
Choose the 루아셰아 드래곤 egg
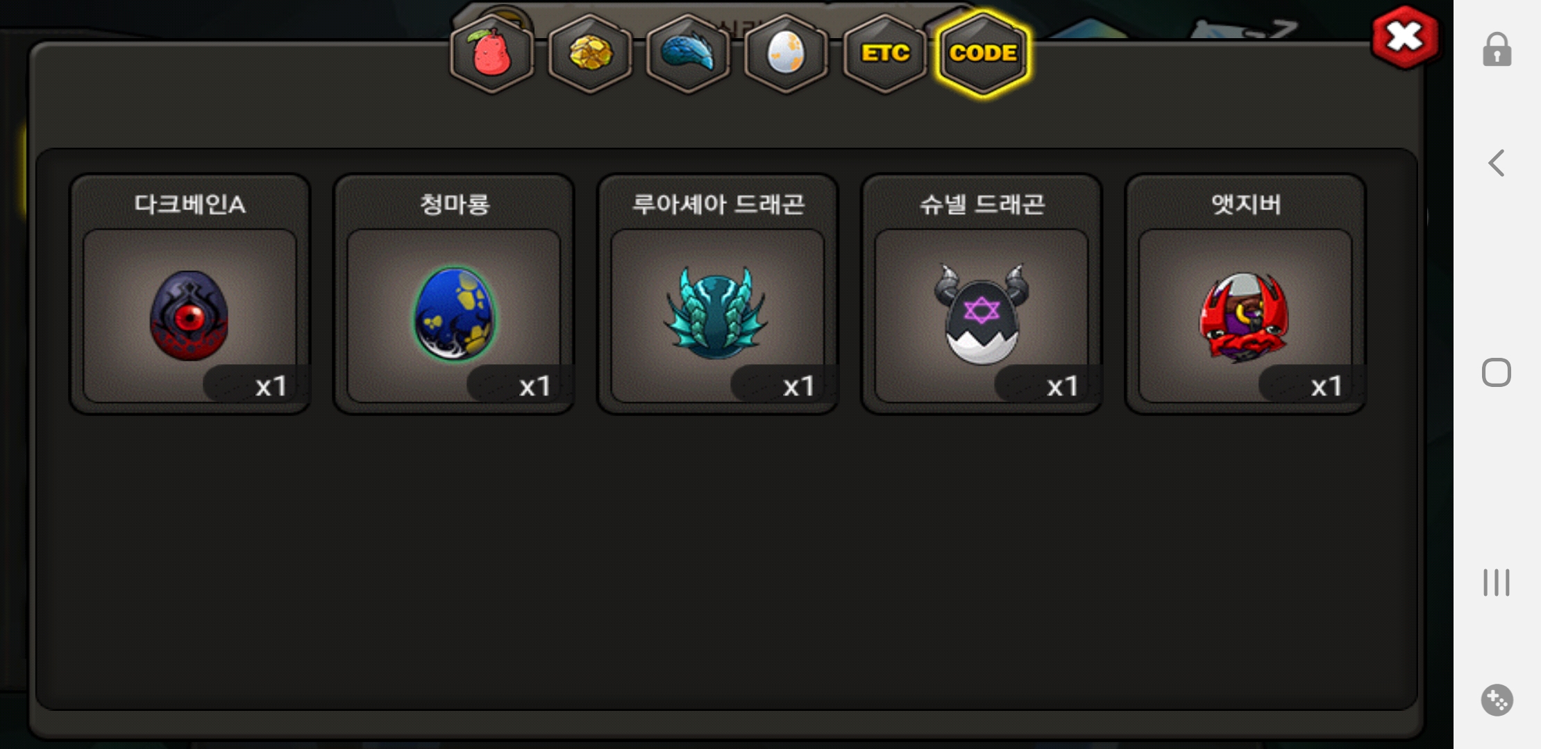tap(718, 316)
